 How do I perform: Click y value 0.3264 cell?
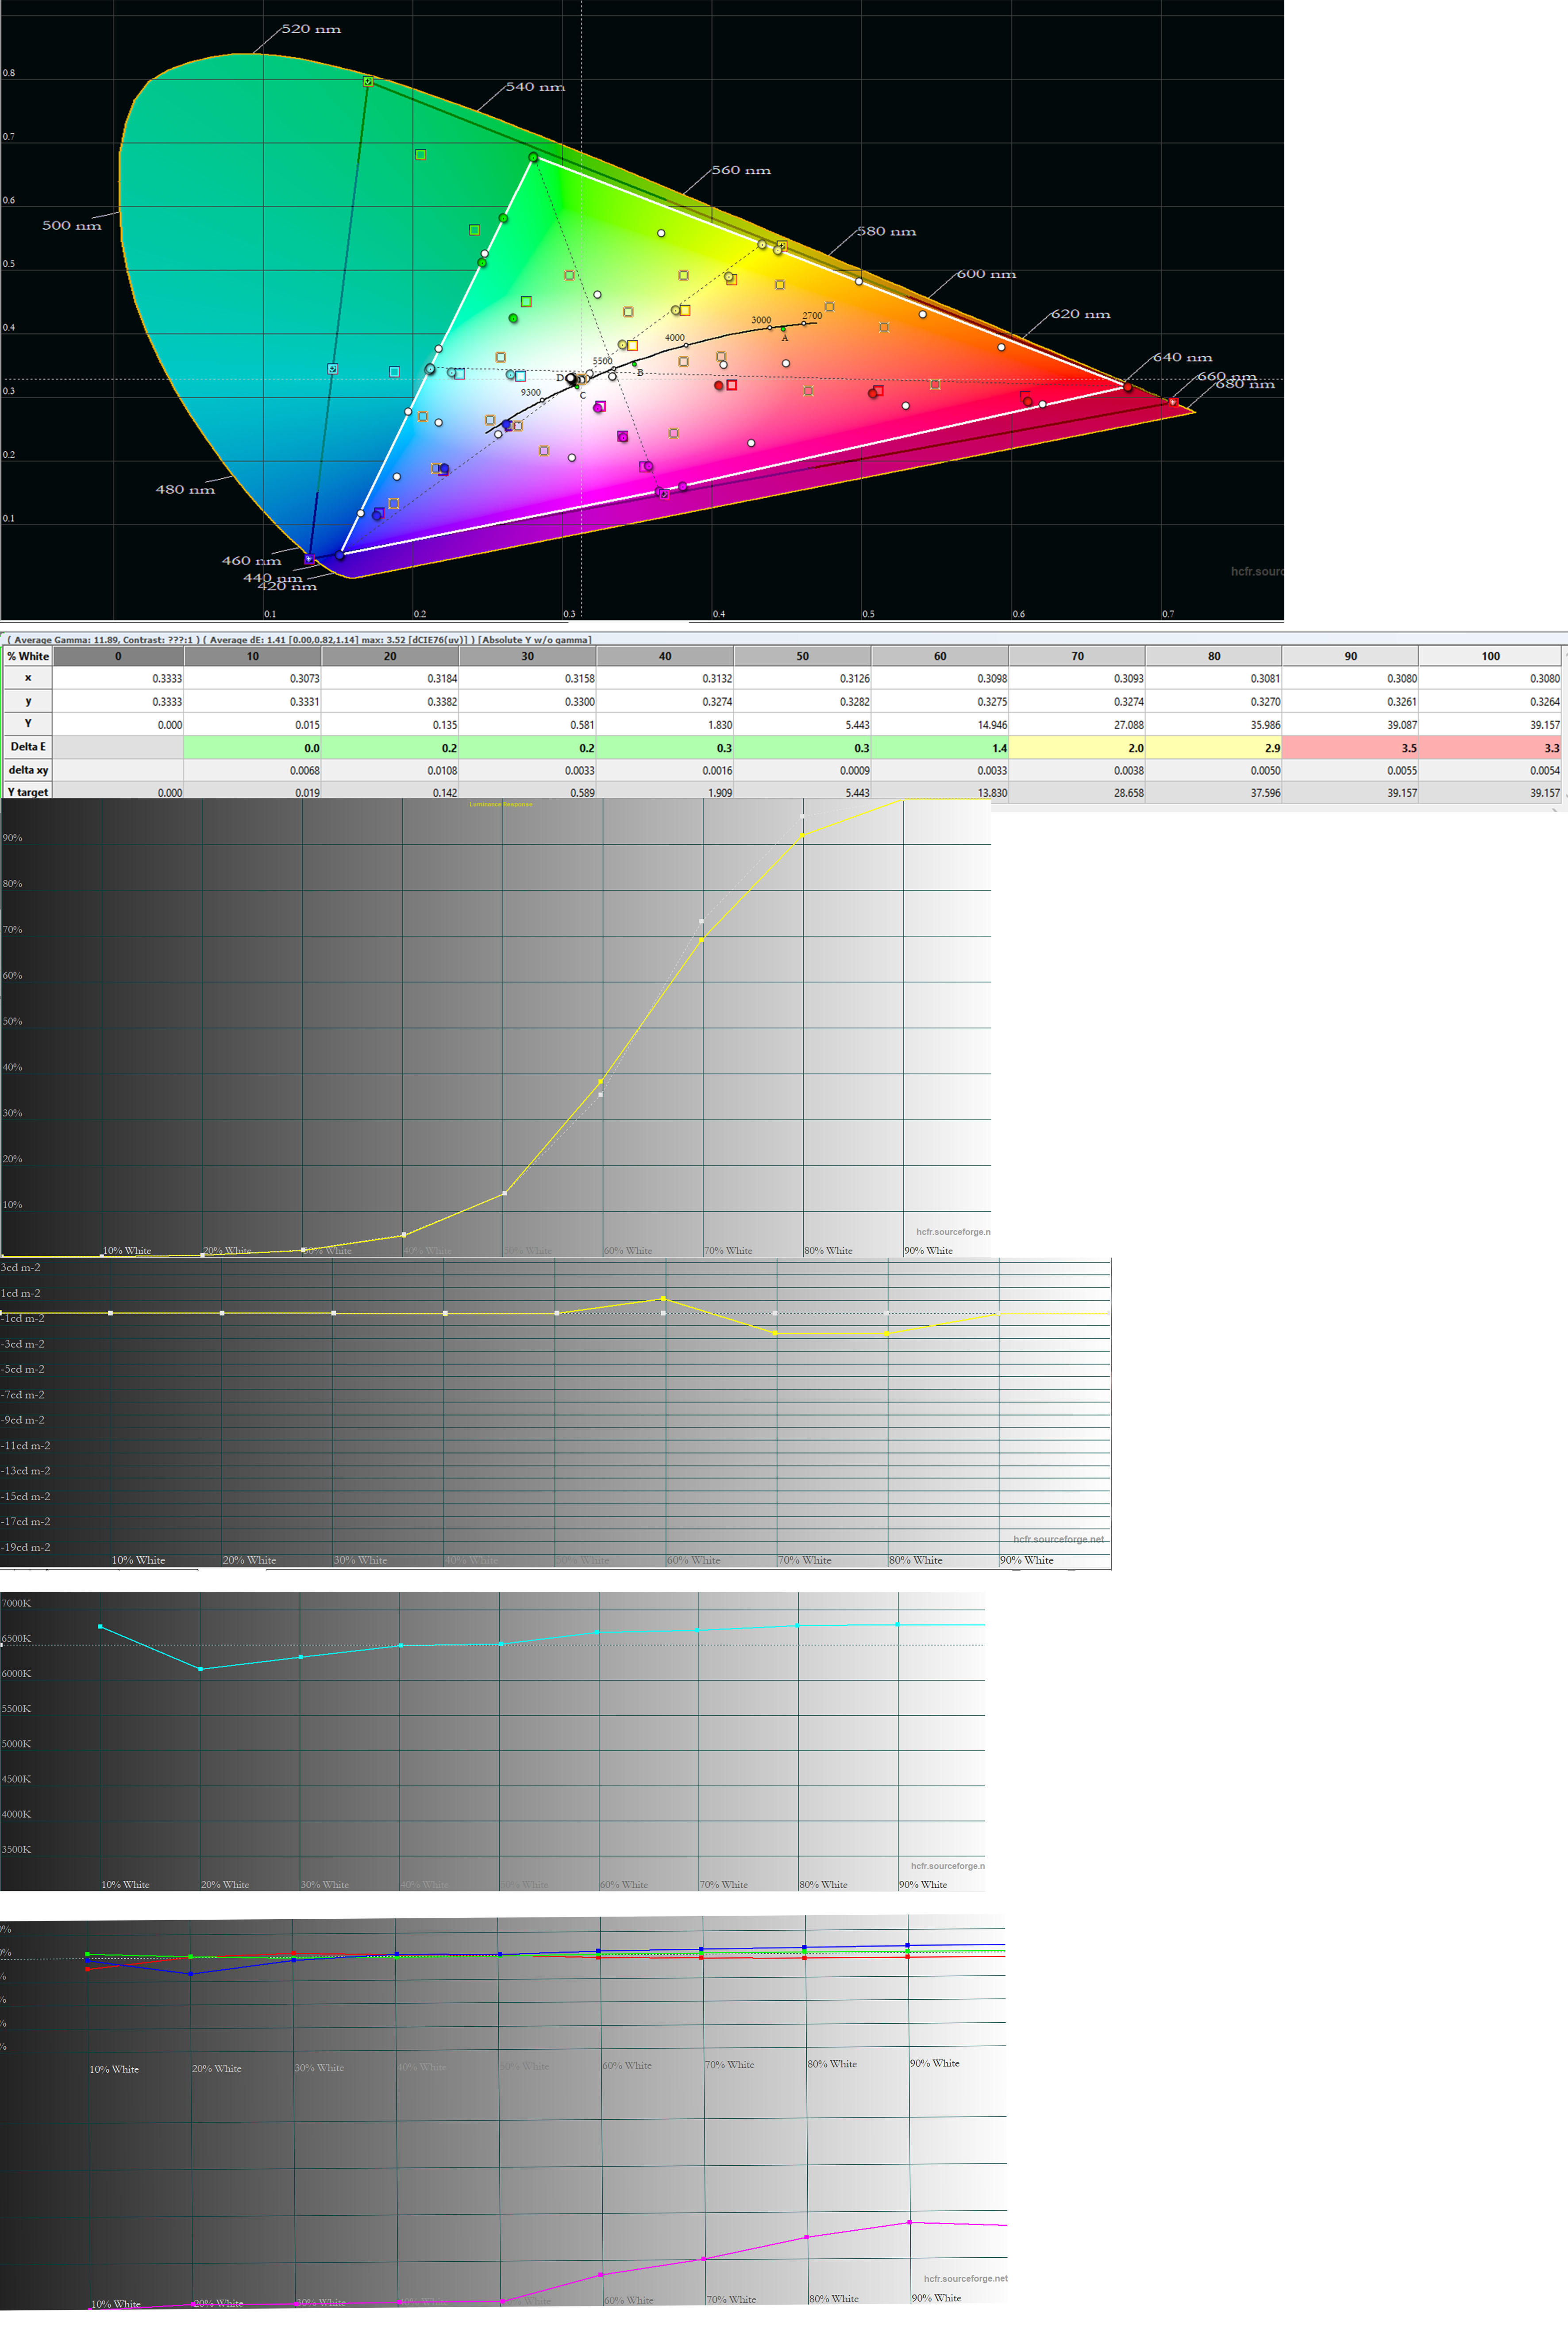point(1490,701)
